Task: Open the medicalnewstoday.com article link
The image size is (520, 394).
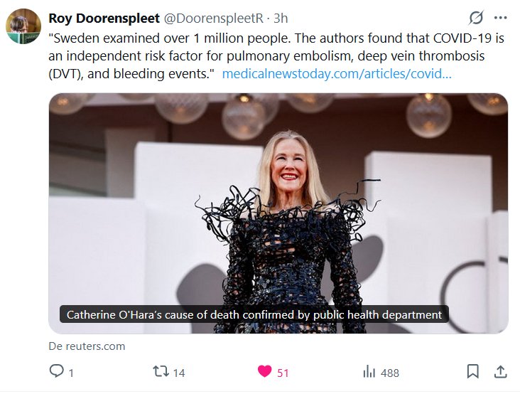Action: click(x=336, y=73)
